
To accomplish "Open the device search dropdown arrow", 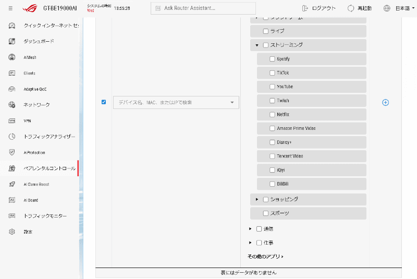I will 232,102.
